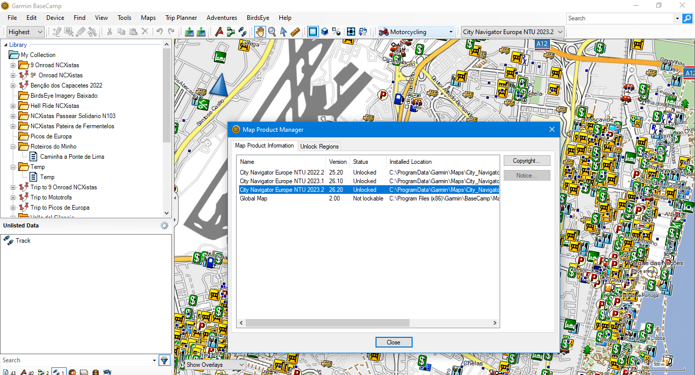Click the Name column header
695x375 pixels.
282,162
